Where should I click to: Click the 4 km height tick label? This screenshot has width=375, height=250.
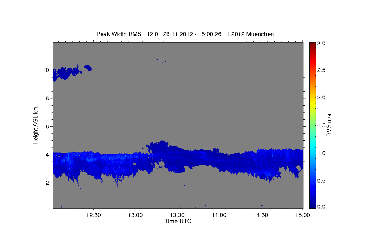[x=47, y=154]
